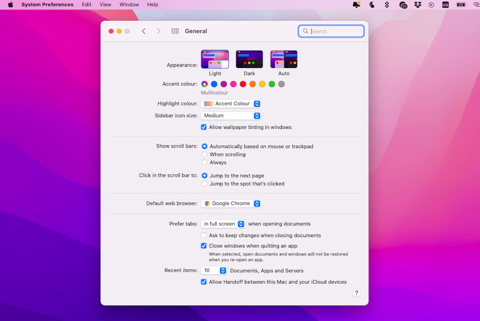Open the Help menu
This screenshot has width=480, height=321.
pyautogui.click(x=152, y=5)
